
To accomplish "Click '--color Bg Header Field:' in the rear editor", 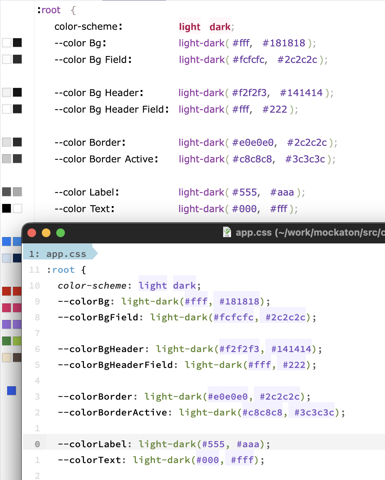I will coord(112,110).
